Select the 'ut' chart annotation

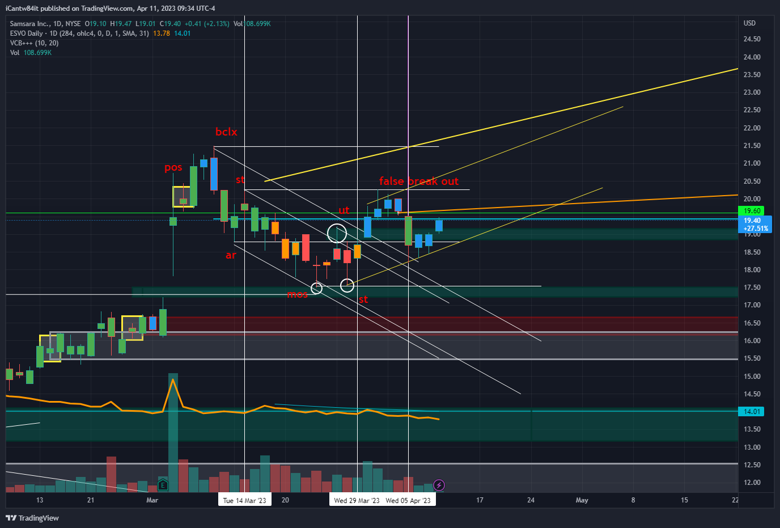point(344,210)
